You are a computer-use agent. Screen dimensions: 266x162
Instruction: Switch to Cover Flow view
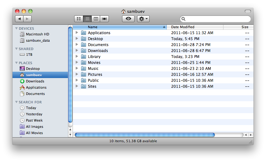pos(104,19)
